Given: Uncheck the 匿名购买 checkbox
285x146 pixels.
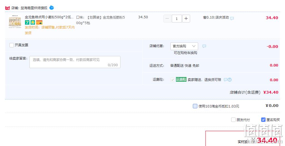Looking at the screenshot, I should 263,120.
